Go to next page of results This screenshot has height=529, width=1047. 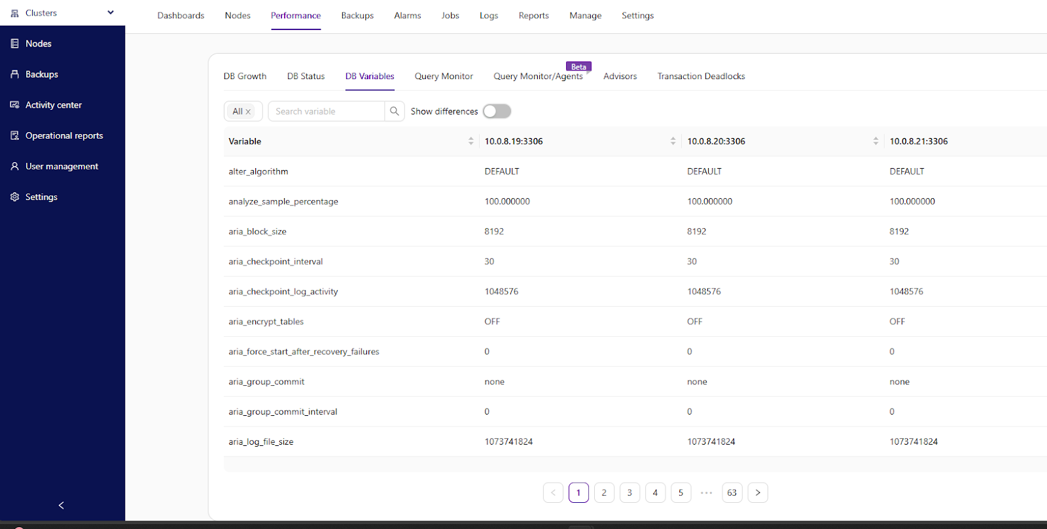tap(758, 493)
